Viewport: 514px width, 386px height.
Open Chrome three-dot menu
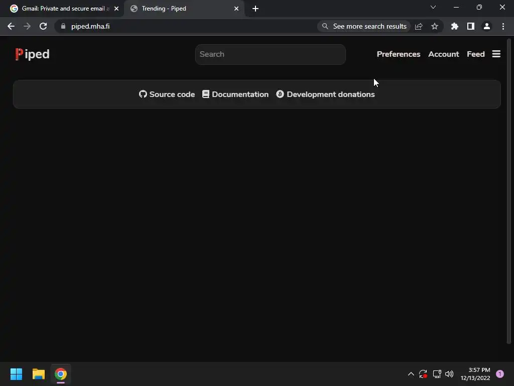tap(503, 26)
